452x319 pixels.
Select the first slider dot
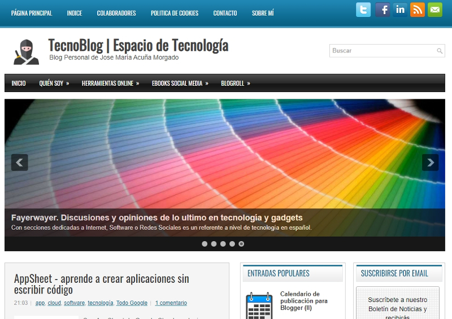pyautogui.click(x=205, y=244)
